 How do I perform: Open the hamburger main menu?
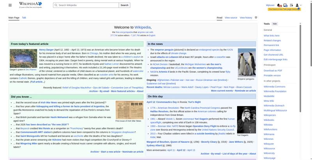point(10,5)
